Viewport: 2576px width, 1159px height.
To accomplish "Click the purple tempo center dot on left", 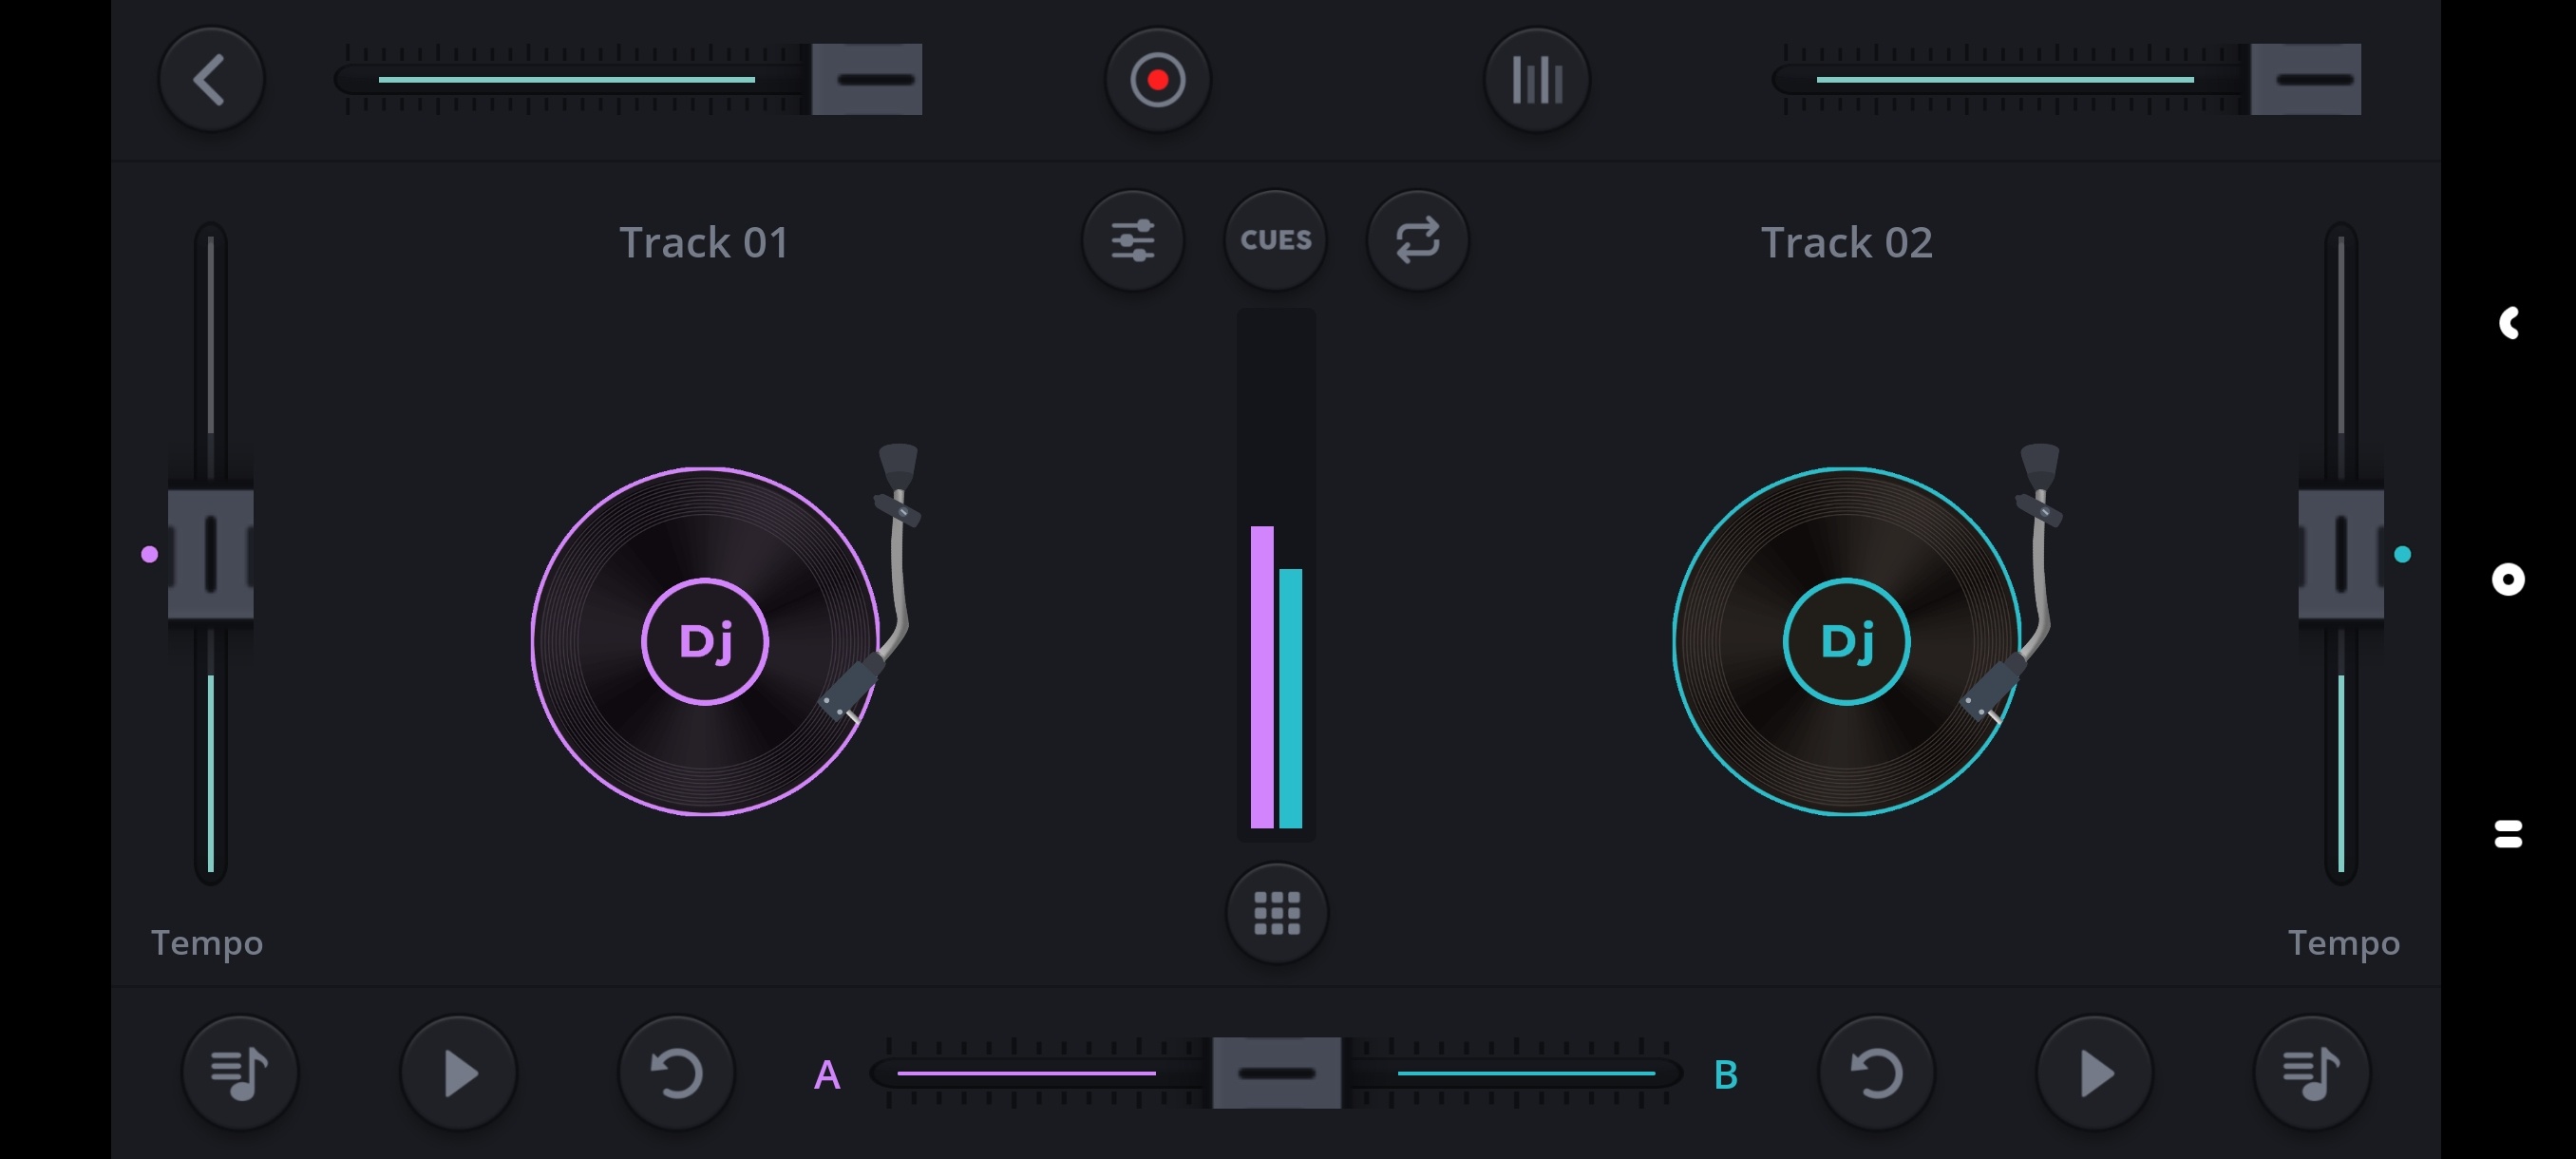I will [x=149, y=554].
